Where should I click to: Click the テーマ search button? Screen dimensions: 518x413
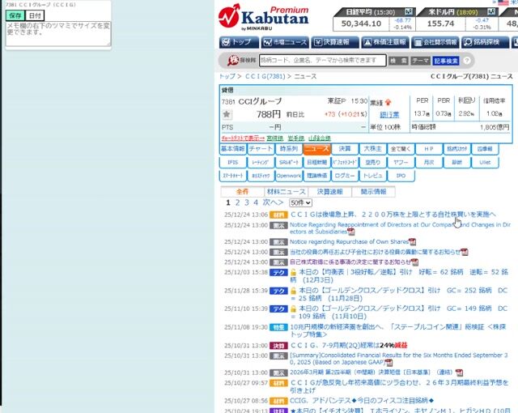pyautogui.click(x=420, y=61)
